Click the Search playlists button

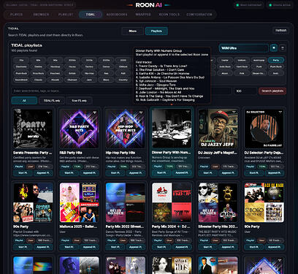click(x=272, y=91)
